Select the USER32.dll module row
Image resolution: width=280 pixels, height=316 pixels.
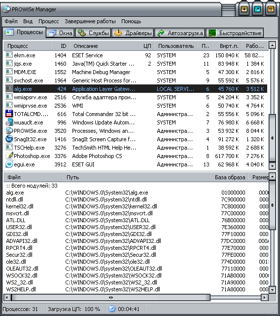click(x=136, y=227)
